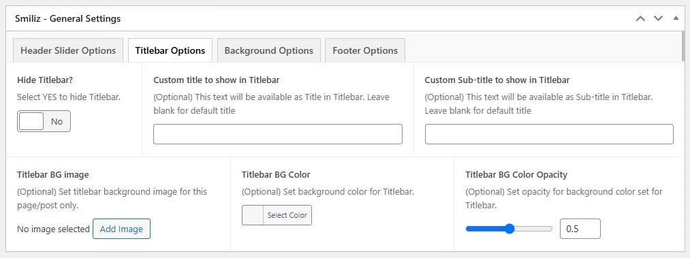This screenshot has height=258, width=690.
Task: Click the opacity slider handle
Action: pyautogui.click(x=509, y=229)
